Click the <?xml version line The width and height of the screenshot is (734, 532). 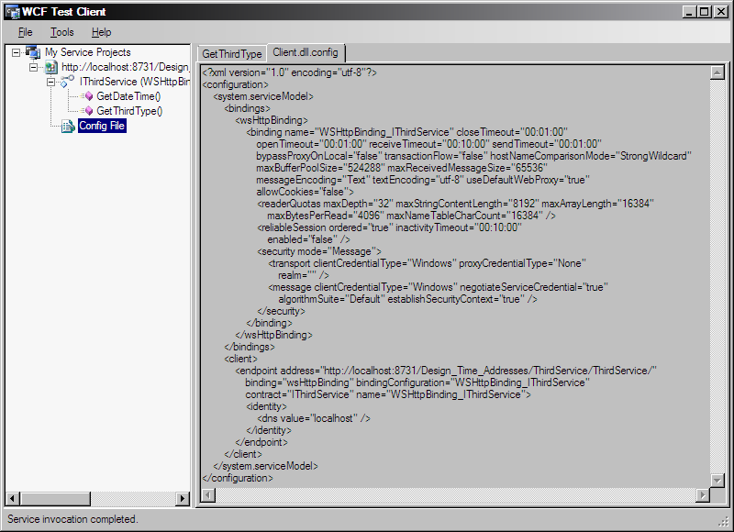pyautogui.click(x=289, y=72)
